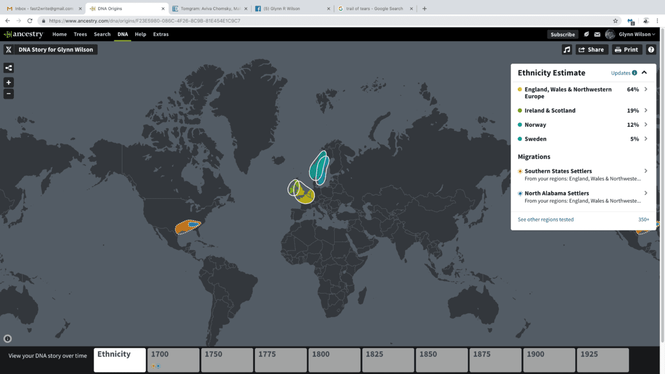Select the 1750 timeline card
The height and width of the screenshot is (374, 665).
pyautogui.click(x=227, y=360)
